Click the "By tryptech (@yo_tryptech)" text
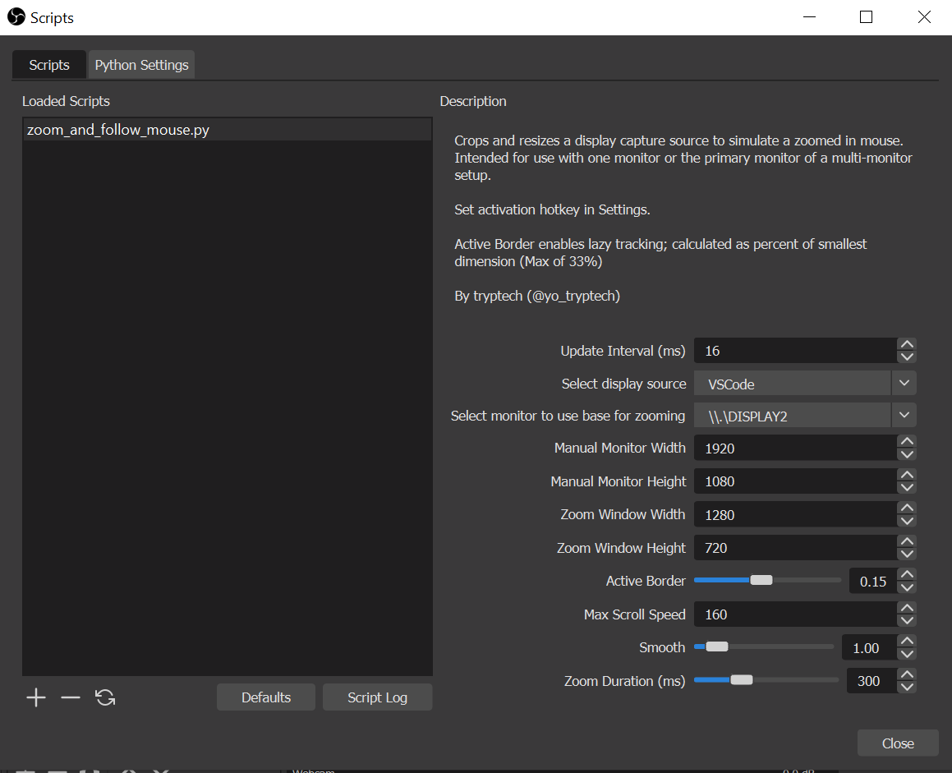 click(537, 296)
